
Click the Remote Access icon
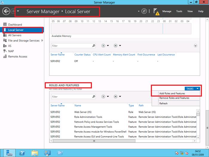[x=5, y=56]
